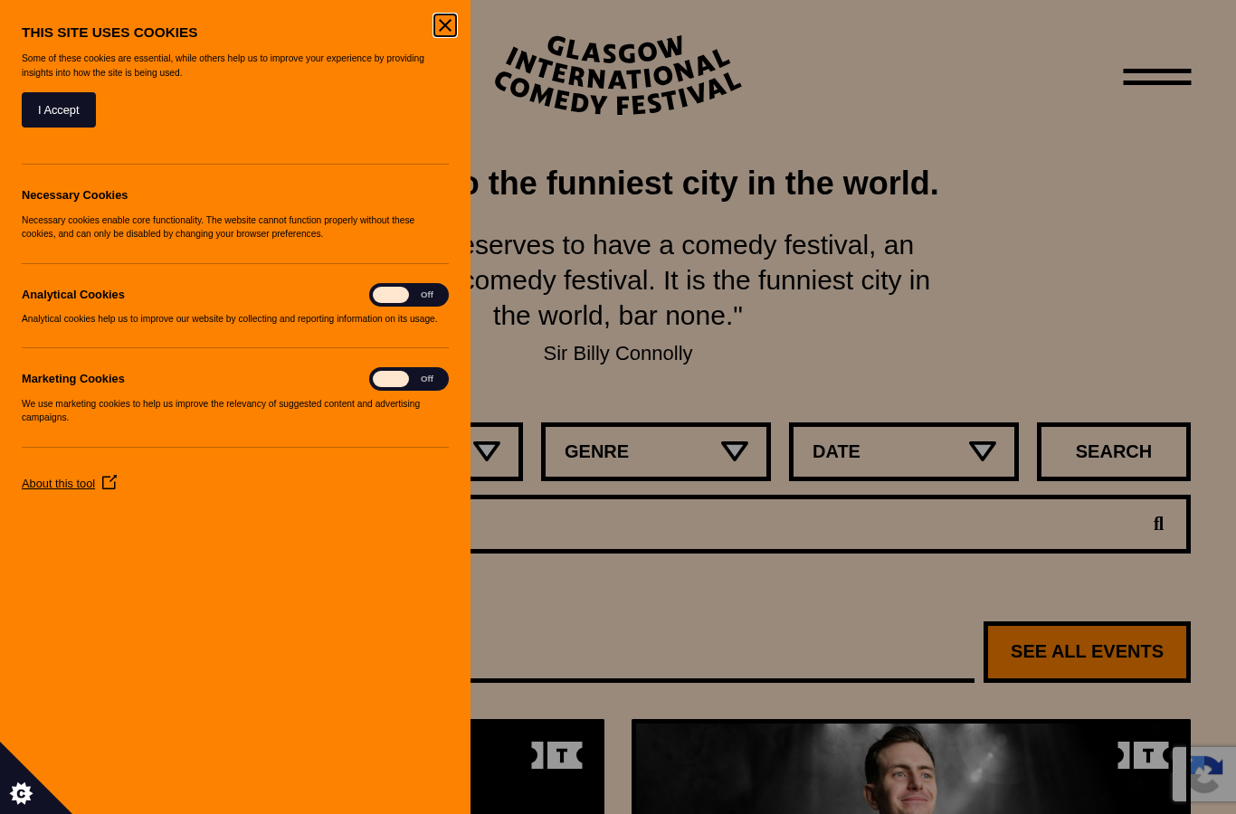Click the I Accept button
The height and width of the screenshot is (814, 1236).
click(59, 109)
